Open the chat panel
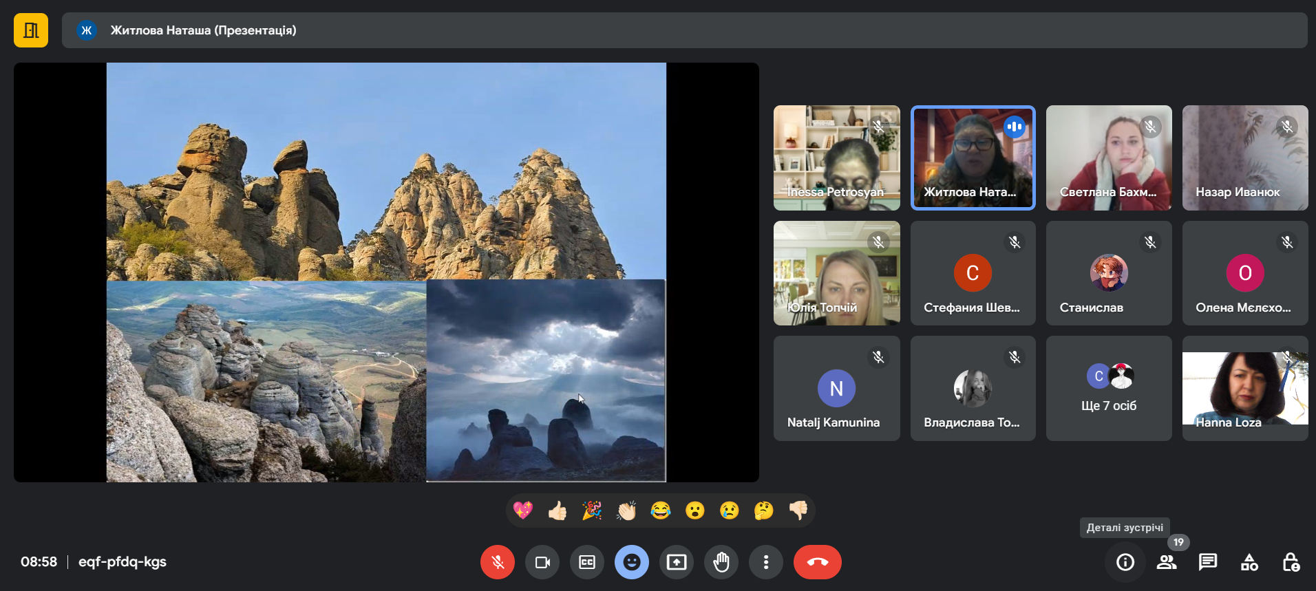The width and height of the screenshot is (1316, 591). [1207, 562]
